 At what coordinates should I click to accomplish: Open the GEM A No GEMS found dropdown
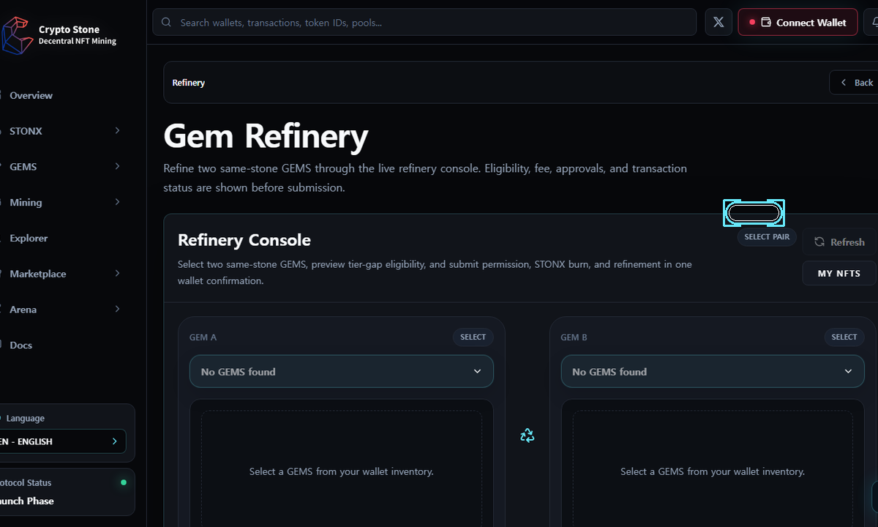tap(342, 371)
